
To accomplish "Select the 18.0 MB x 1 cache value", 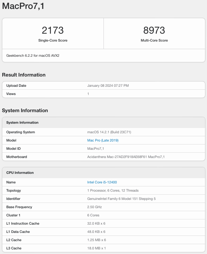I will click(97, 248).
